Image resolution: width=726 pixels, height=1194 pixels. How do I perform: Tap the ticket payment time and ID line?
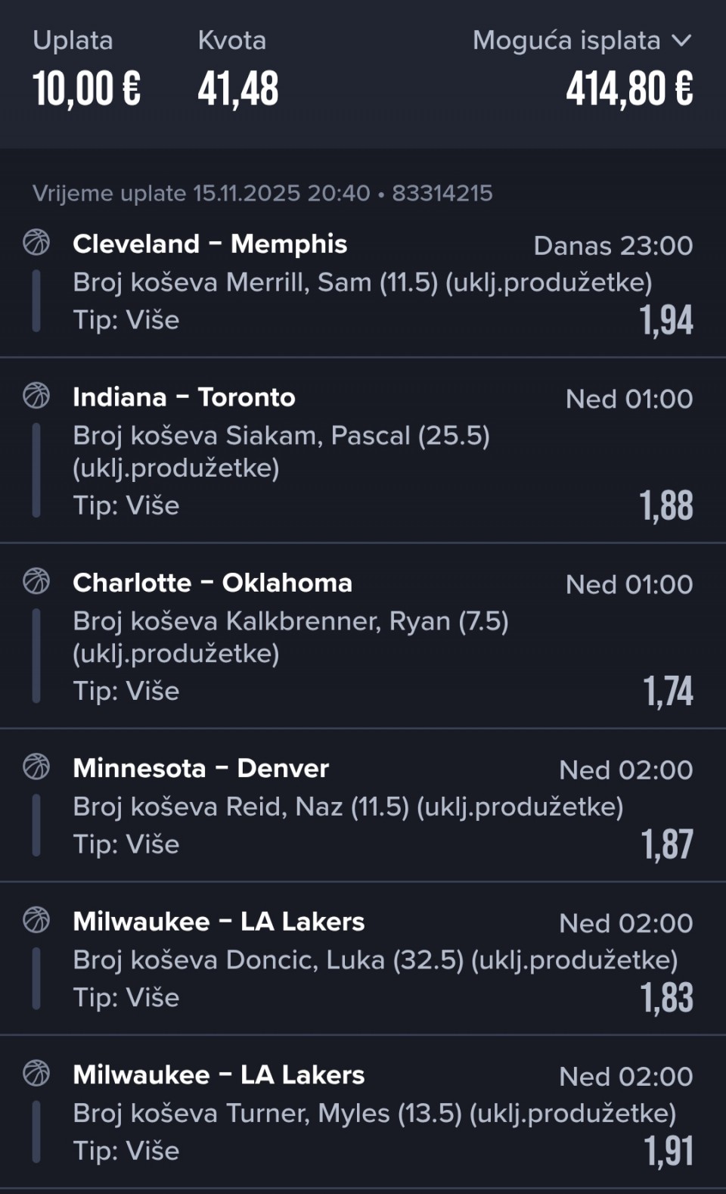point(262,193)
